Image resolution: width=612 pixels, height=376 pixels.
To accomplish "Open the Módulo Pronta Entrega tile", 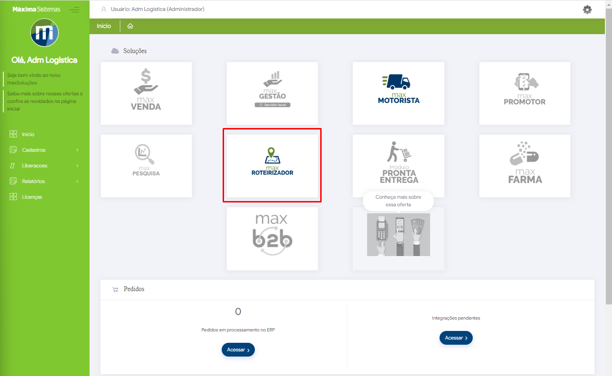I will pos(398,166).
